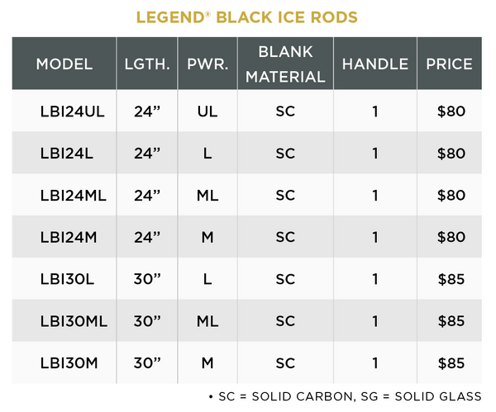Select the $85 price for LBI30M

click(451, 363)
